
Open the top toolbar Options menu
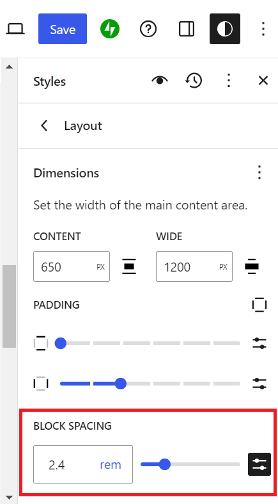click(x=263, y=29)
